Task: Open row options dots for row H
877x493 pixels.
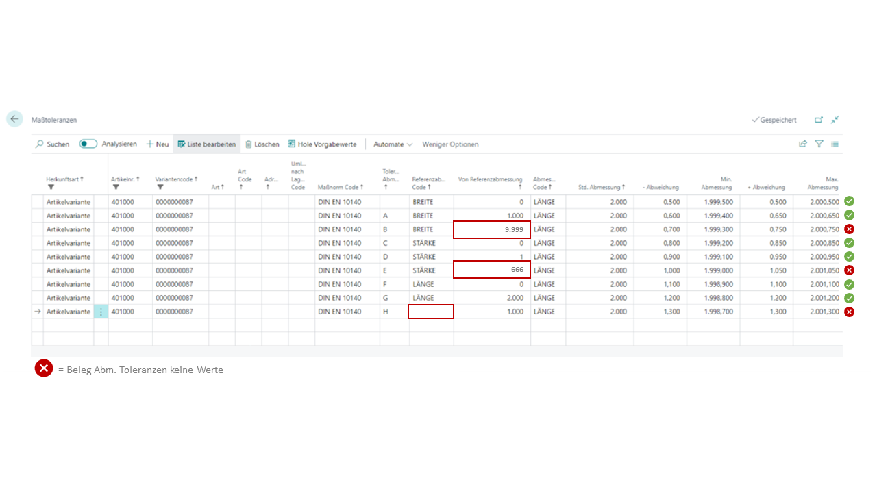Action: click(101, 312)
